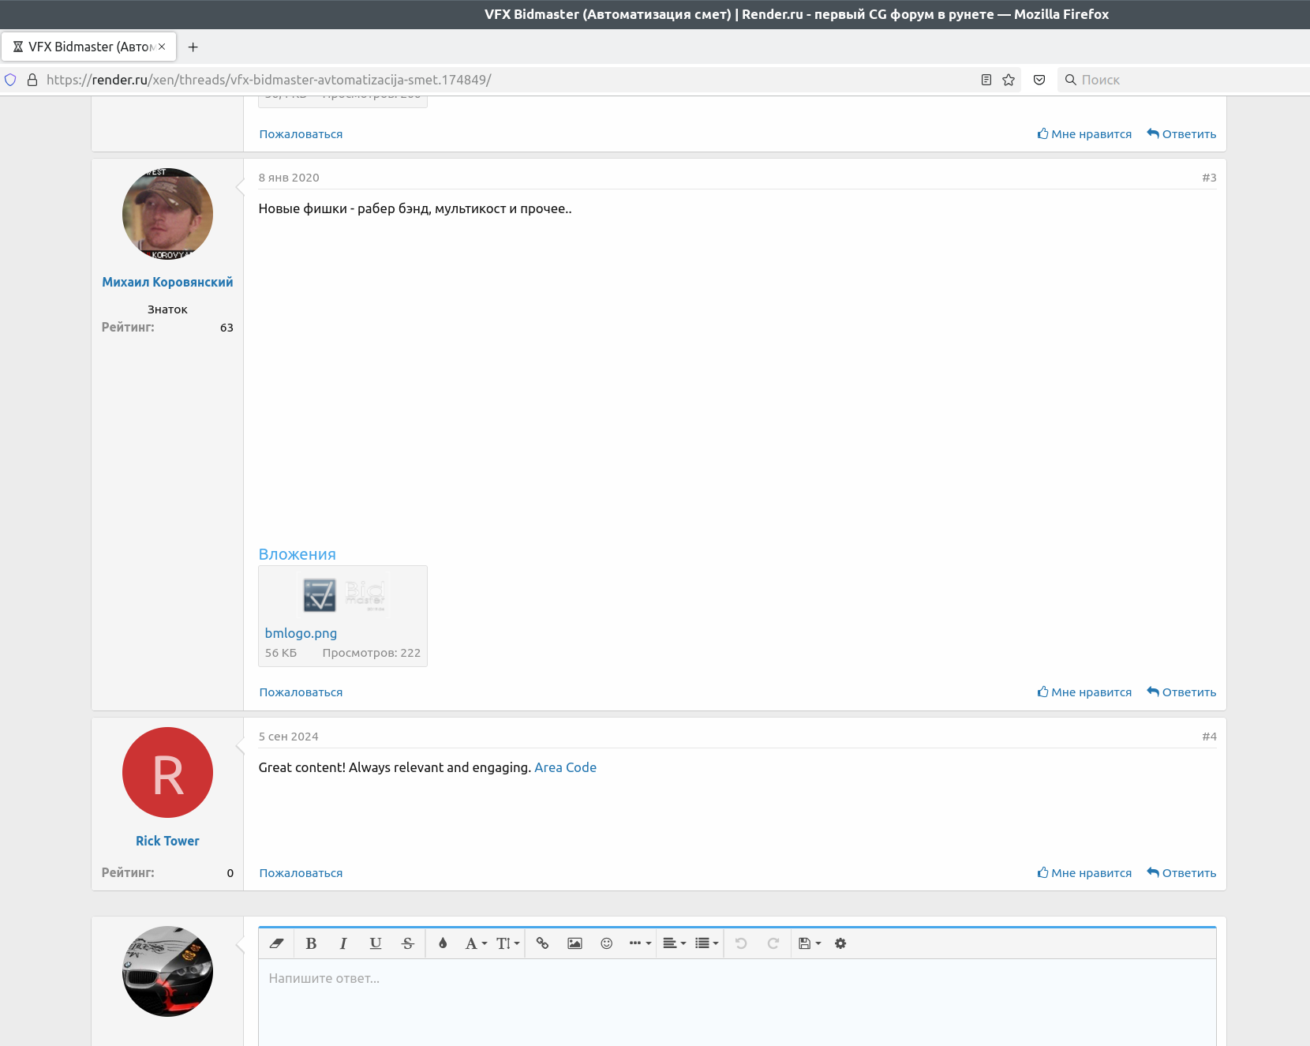1310x1046 pixels.
Task: Open Rick Tower's profile name link
Action: click(167, 841)
